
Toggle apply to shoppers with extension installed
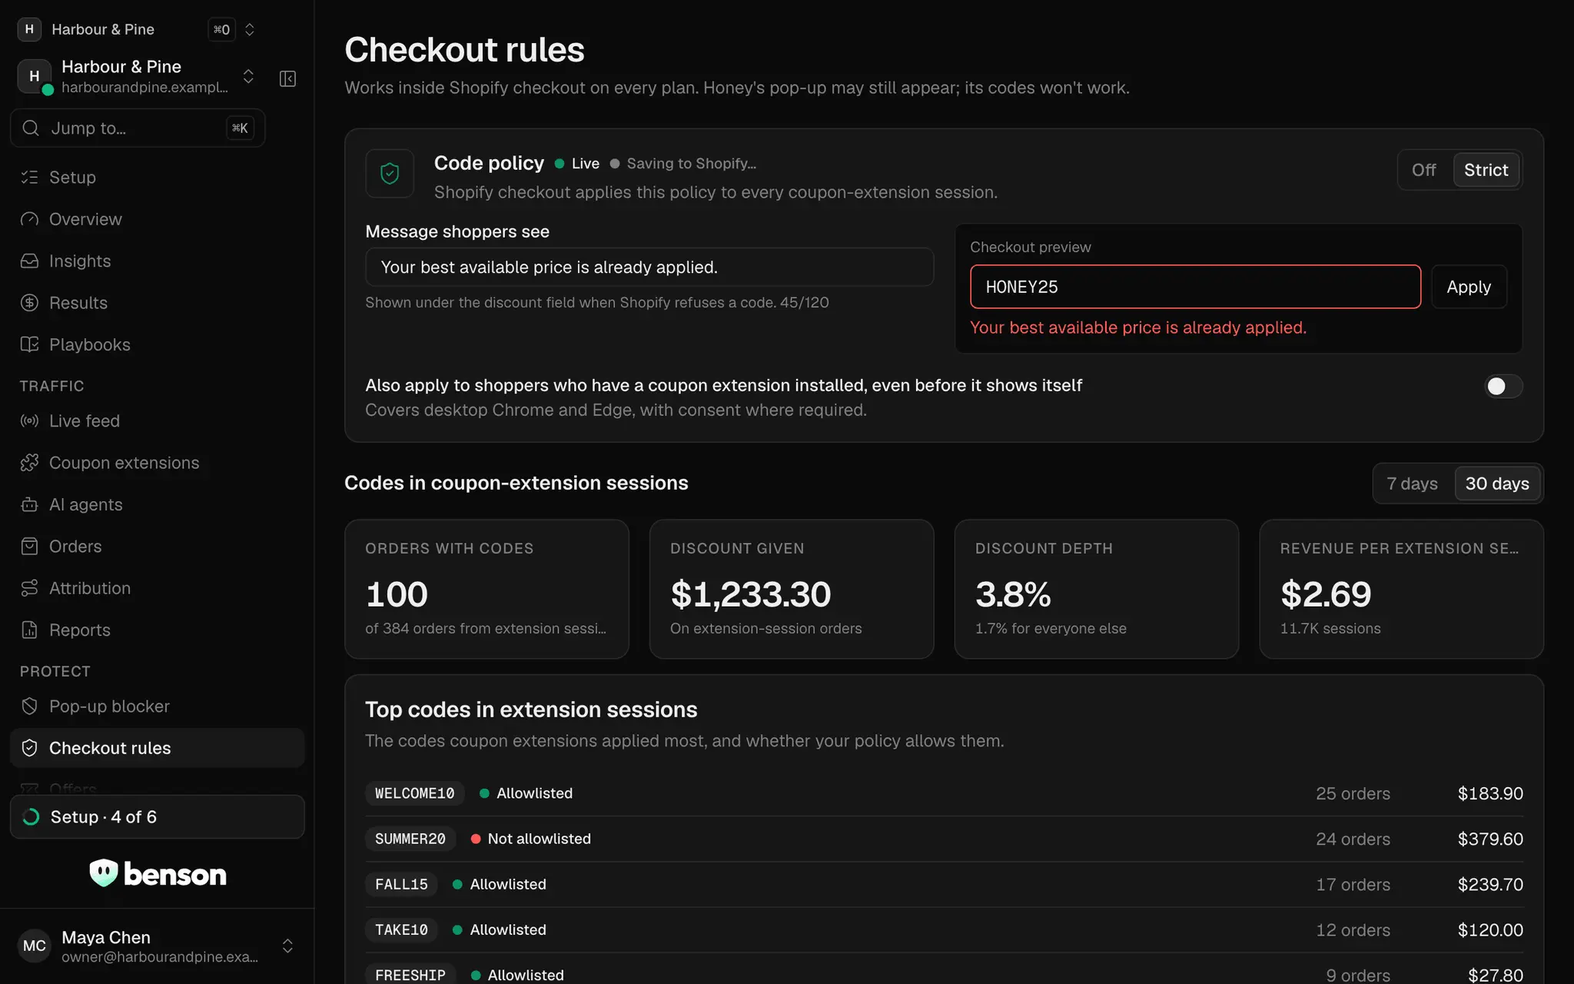pyautogui.click(x=1503, y=386)
